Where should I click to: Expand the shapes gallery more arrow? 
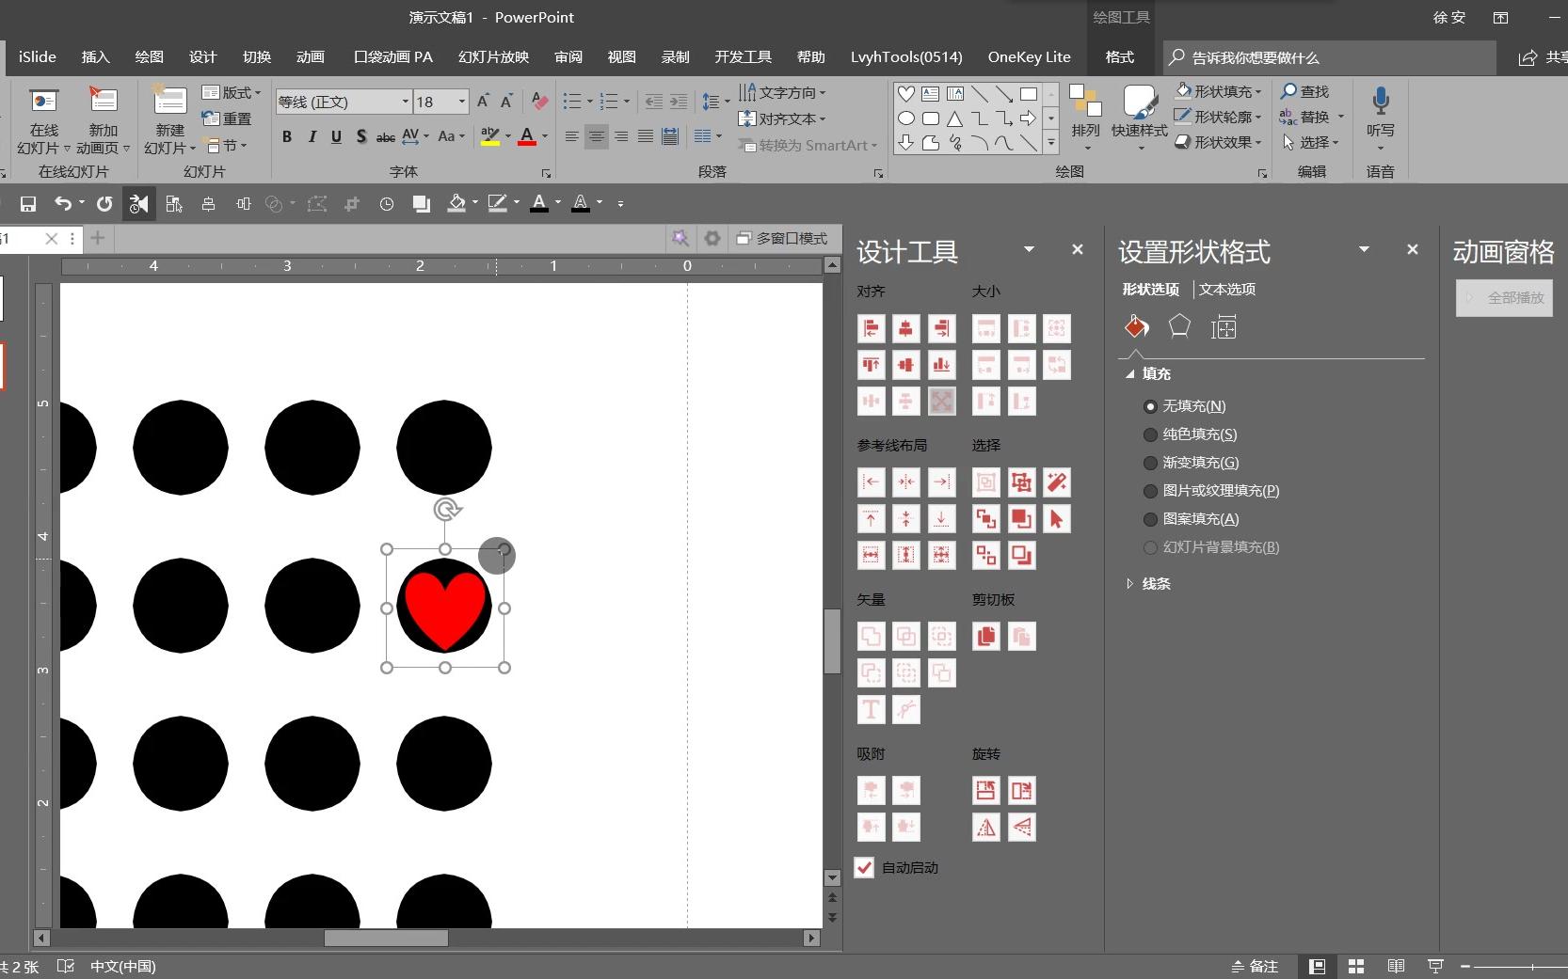[1051, 143]
